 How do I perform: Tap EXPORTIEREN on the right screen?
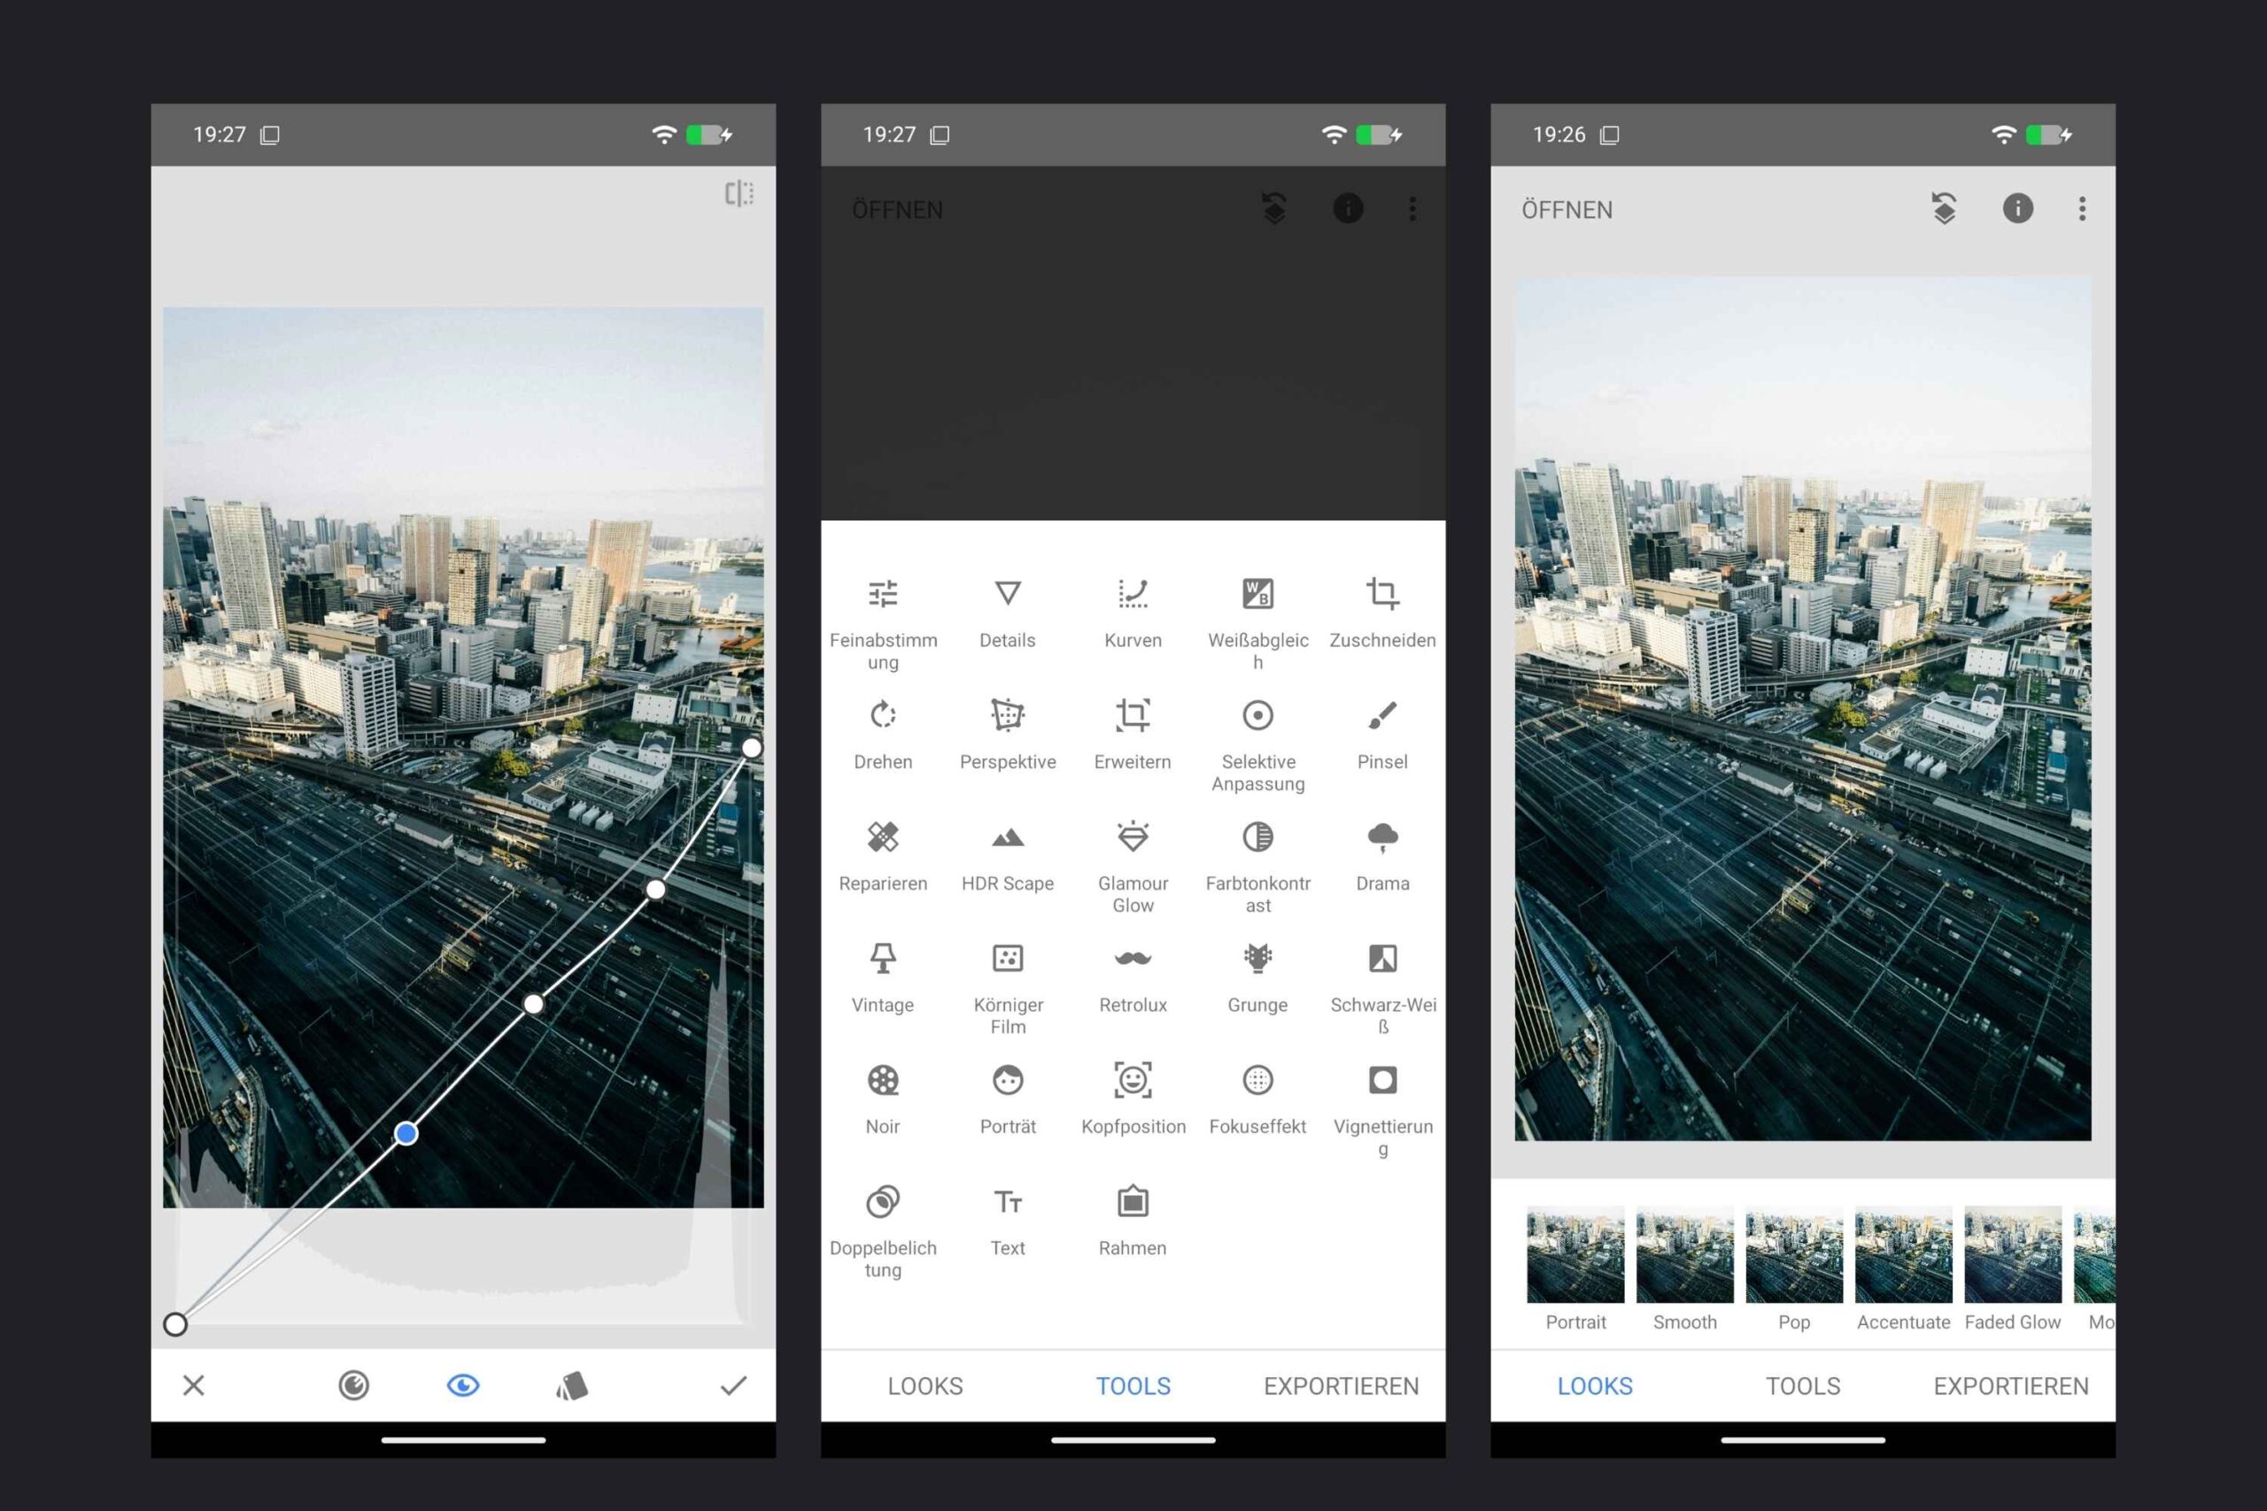tap(2010, 1385)
